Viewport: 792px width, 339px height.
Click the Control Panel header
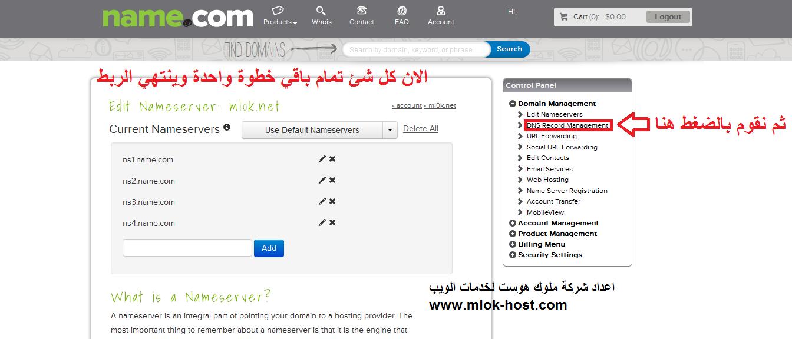click(x=567, y=85)
